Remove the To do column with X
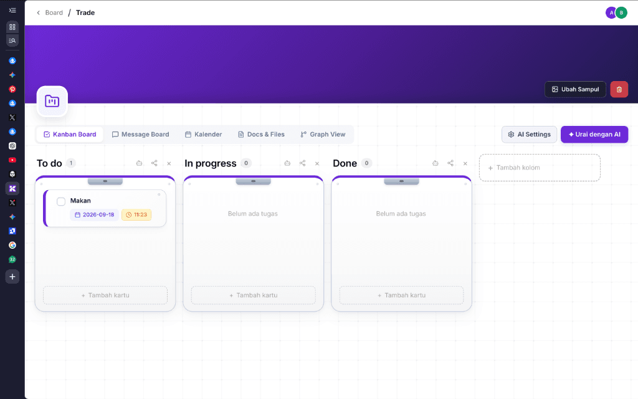Viewport: 638px width, 399px height. 169,164
